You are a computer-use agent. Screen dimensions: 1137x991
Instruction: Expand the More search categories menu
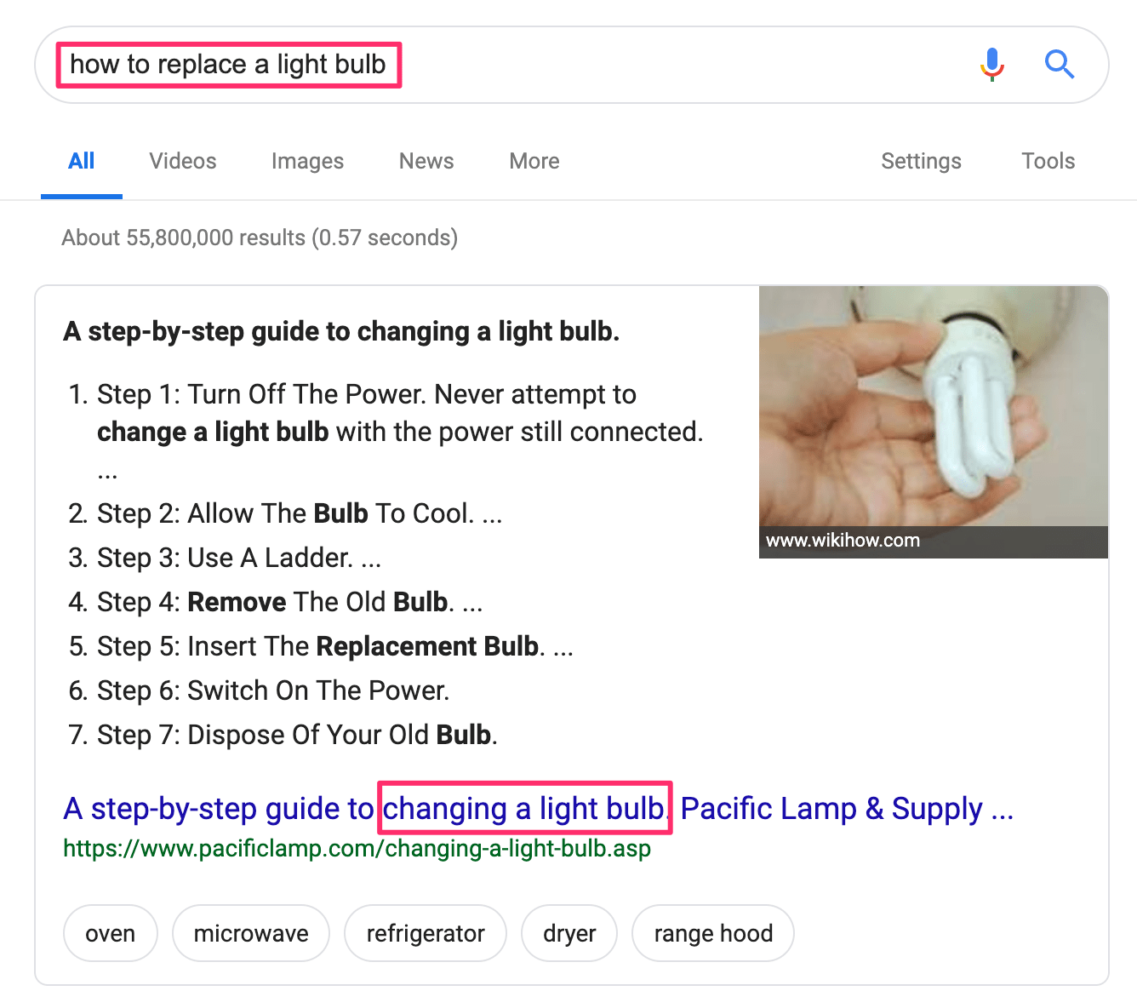[x=534, y=161]
